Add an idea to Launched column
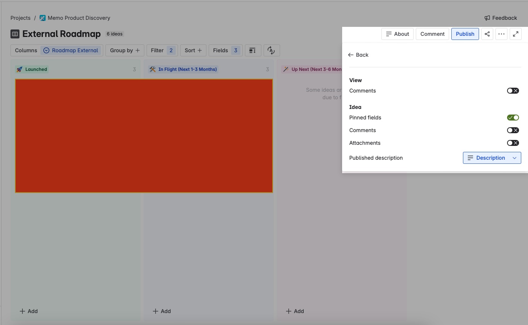This screenshot has height=325, width=528. [x=29, y=311]
